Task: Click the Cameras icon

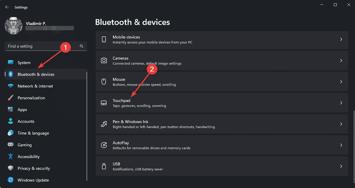Action: tap(104, 60)
